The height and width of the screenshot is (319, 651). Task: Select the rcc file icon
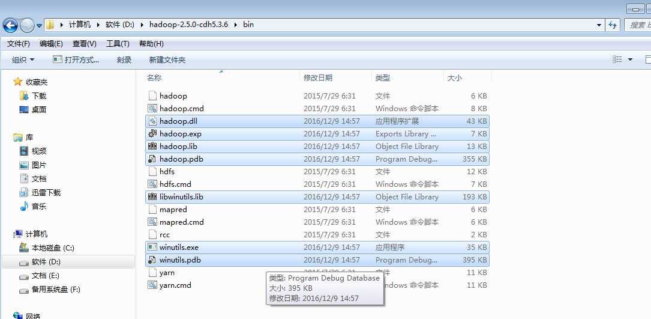[152, 234]
